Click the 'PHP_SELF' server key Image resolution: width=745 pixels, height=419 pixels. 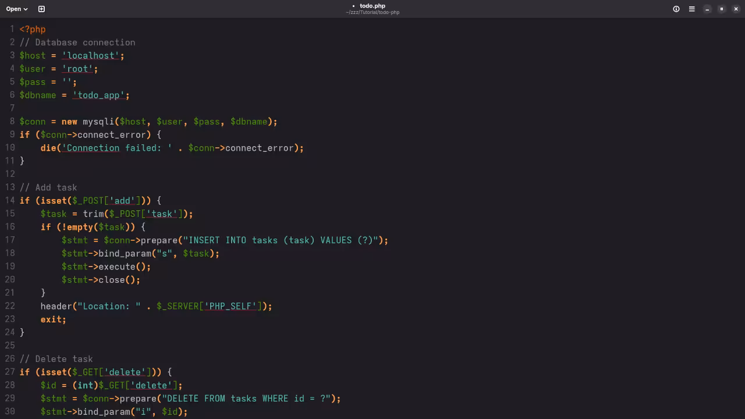tap(230, 306)
